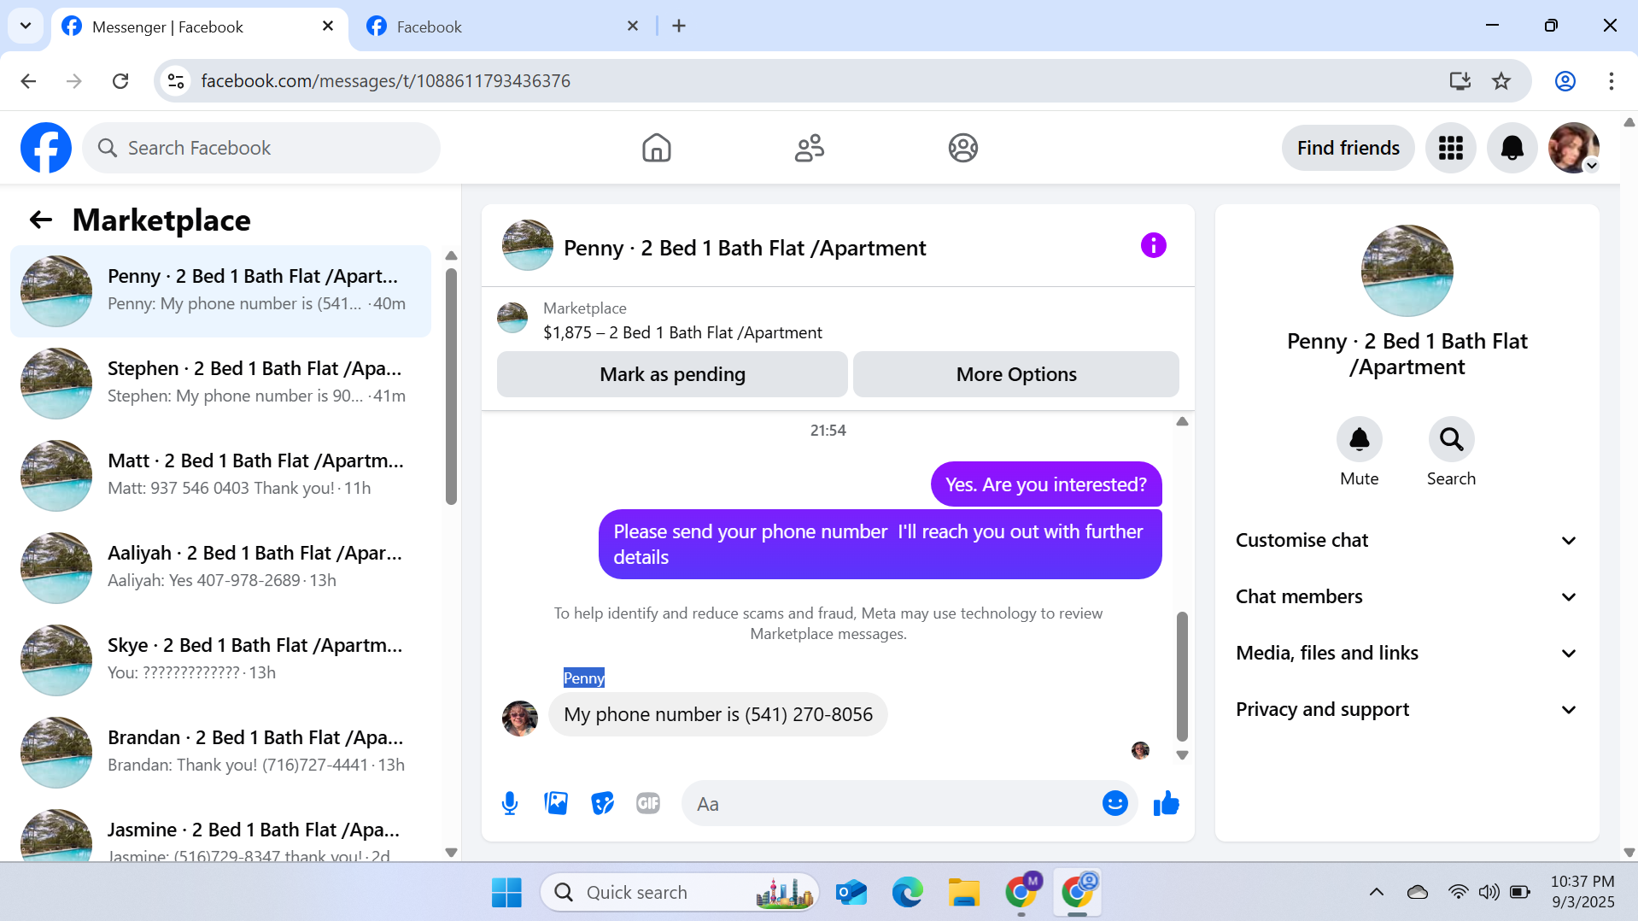The width and height of the screenshot is (1638, 921).
Task: Close the Facebook tab
Action: click(633, 26)
